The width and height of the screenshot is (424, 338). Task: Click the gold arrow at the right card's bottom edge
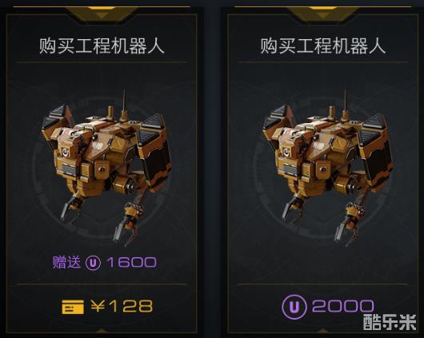coord(322,332)
